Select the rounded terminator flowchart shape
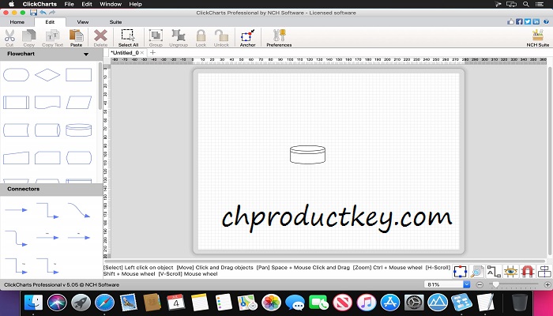The image size is (553, 316). click(x=17, y=75)
